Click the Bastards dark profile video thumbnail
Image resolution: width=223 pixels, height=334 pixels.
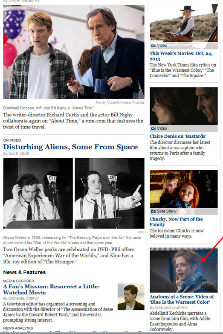(x=184, y=106)
